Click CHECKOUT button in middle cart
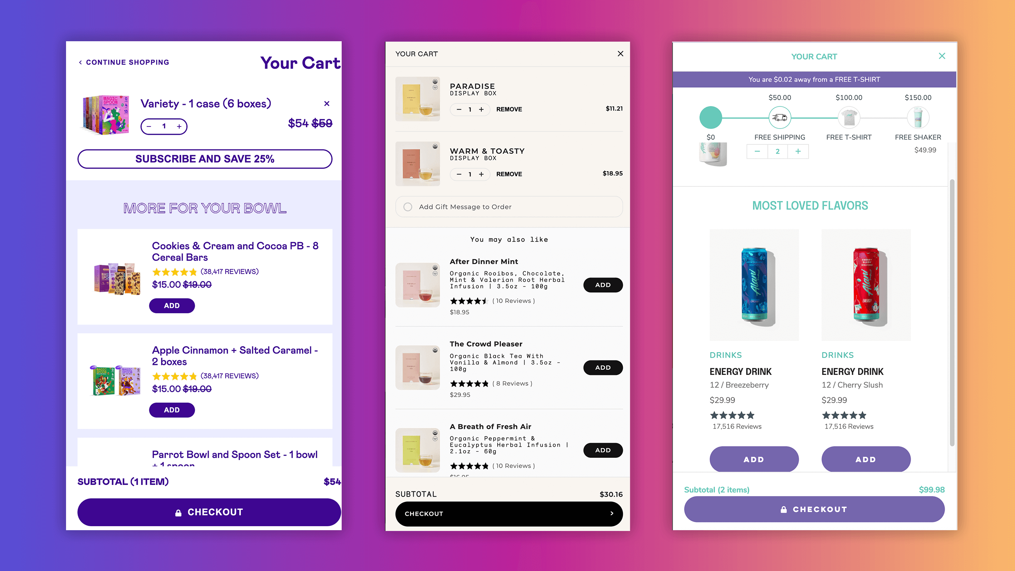 coord(507,514)
